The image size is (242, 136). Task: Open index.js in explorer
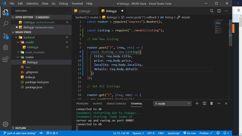[x=30, y=77]
